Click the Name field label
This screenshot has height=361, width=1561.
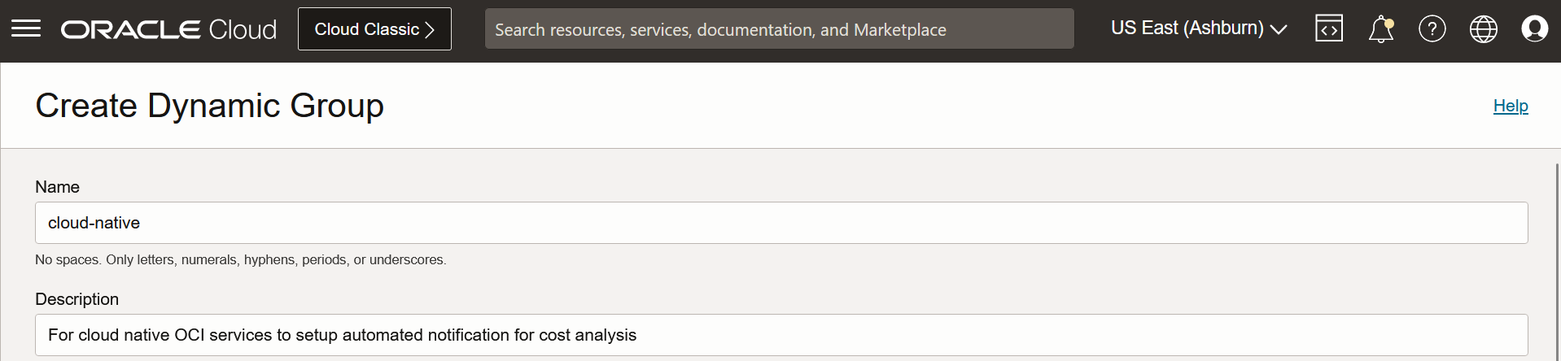(57, 187)
